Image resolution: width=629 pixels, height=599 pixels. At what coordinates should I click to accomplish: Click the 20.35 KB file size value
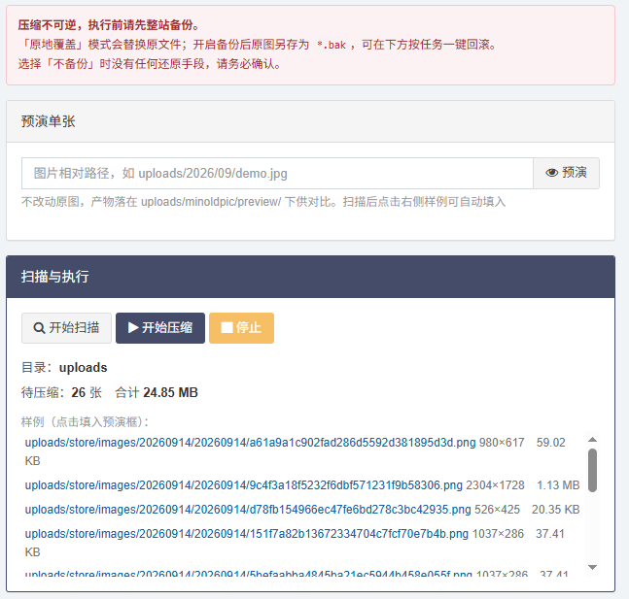coord(555,510)
